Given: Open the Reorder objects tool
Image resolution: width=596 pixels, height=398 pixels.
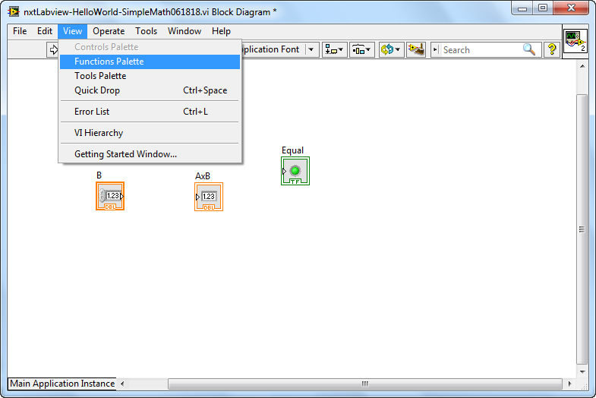Looking at the screenshot, I should [x=391, y=50].
